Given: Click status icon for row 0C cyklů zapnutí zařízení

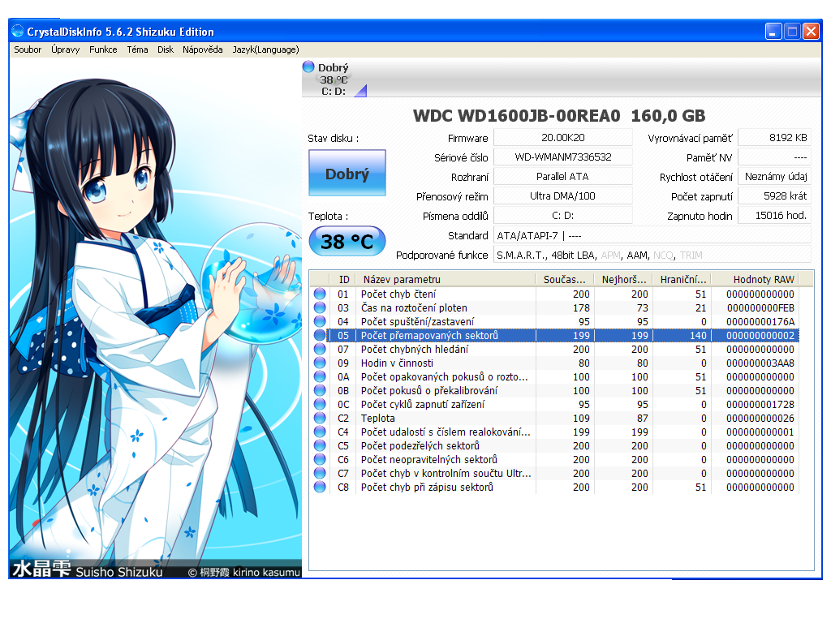Looking at the screenshot, I should tap(320, 404).
